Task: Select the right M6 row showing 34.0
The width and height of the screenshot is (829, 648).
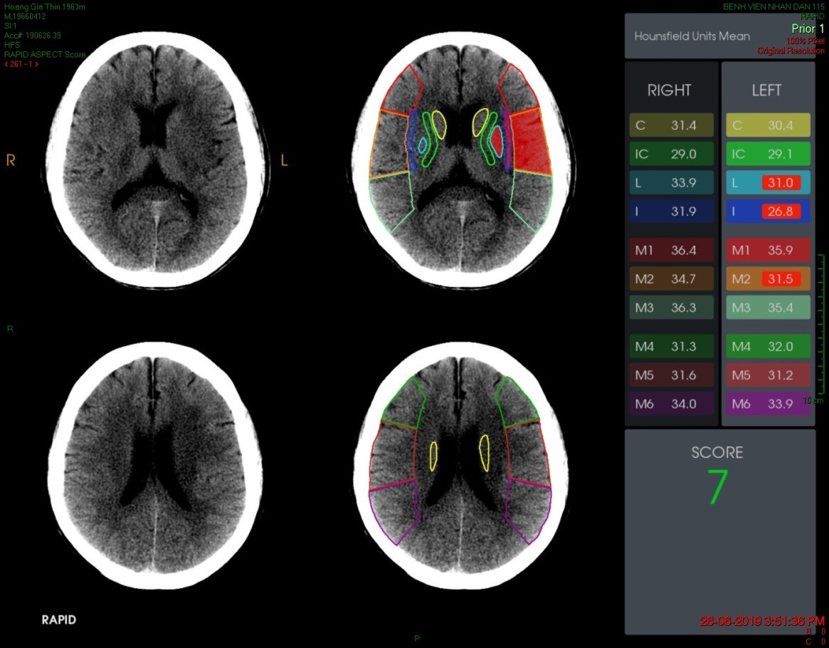Action: coord(672,404)
